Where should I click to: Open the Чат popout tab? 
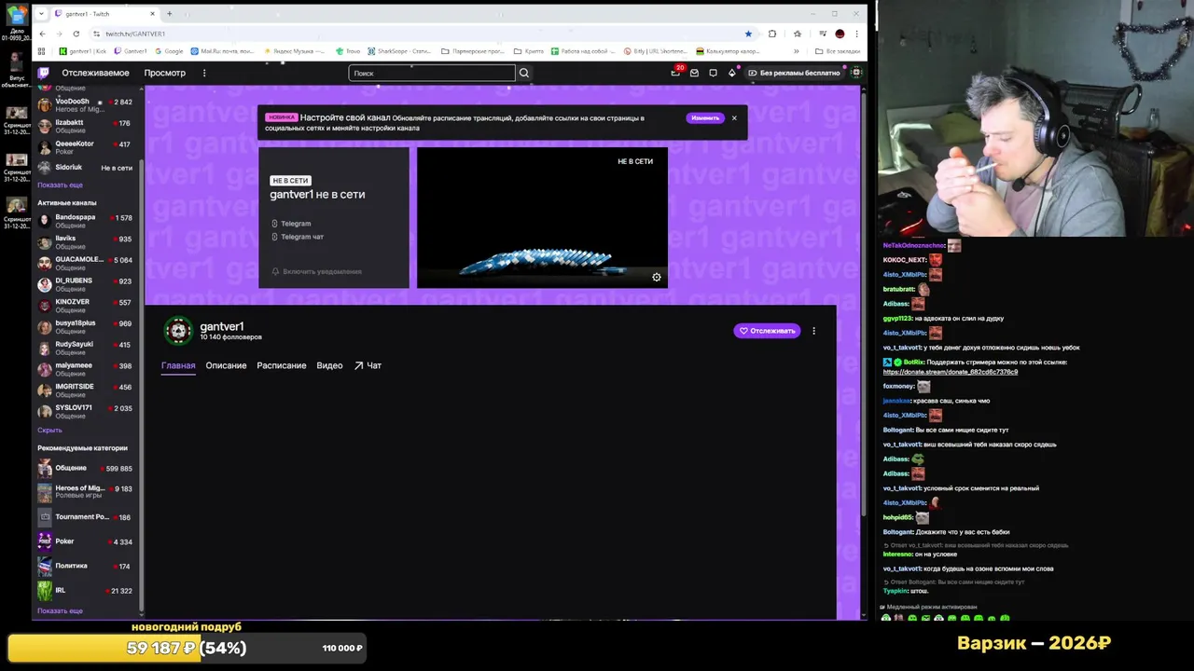coord(368,365)
